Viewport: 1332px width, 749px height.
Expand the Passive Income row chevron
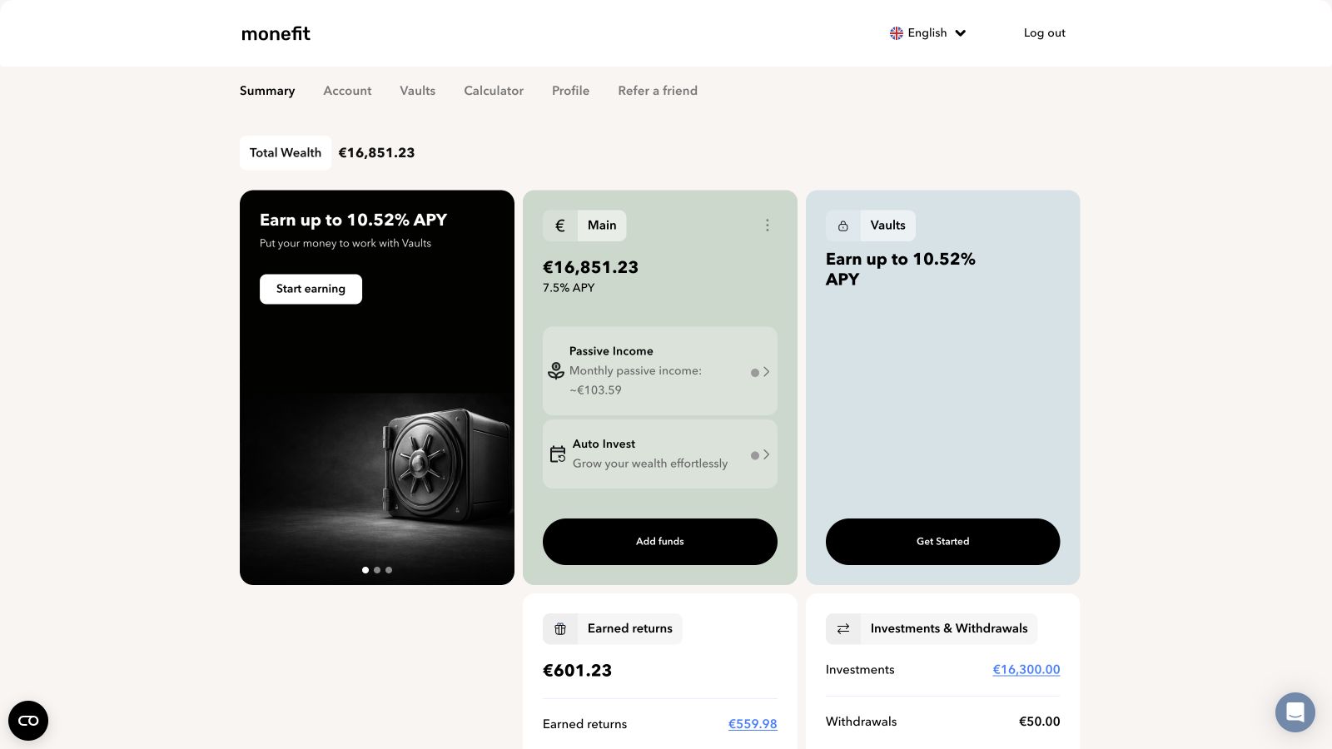pos(766,372)
